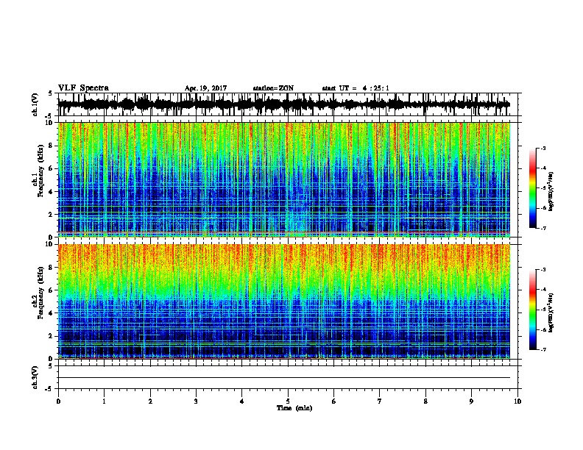583x450 pixels.
Task: Click the "station=ZGN" header text
Action: coord(273,88)
